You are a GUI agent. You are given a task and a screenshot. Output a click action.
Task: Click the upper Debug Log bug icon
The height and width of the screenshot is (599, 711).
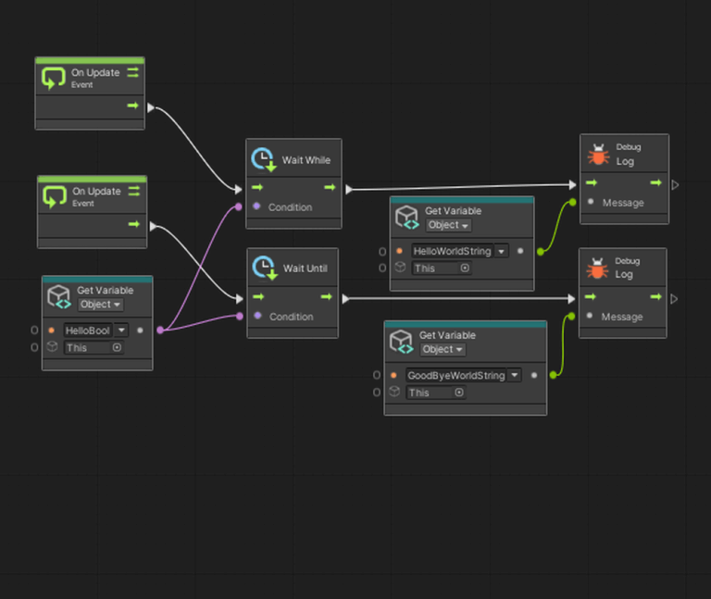(598, 155)
